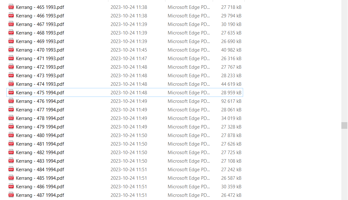
Task: Choose the PDF icon beside Kerrang - 472 1993.pdf
Action: point(11,67)
